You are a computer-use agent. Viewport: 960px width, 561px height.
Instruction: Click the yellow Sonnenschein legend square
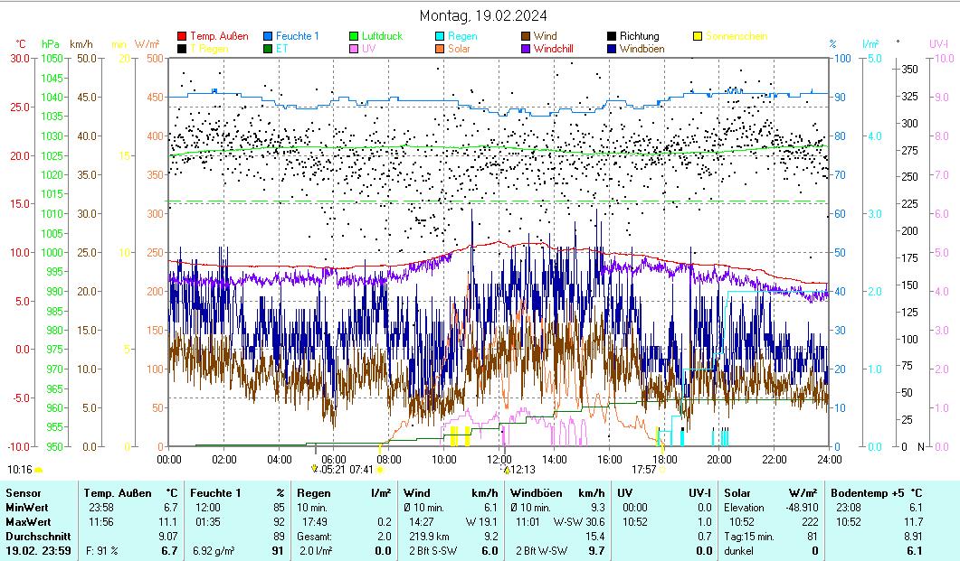pyautogui.click(x=698, y=37)
